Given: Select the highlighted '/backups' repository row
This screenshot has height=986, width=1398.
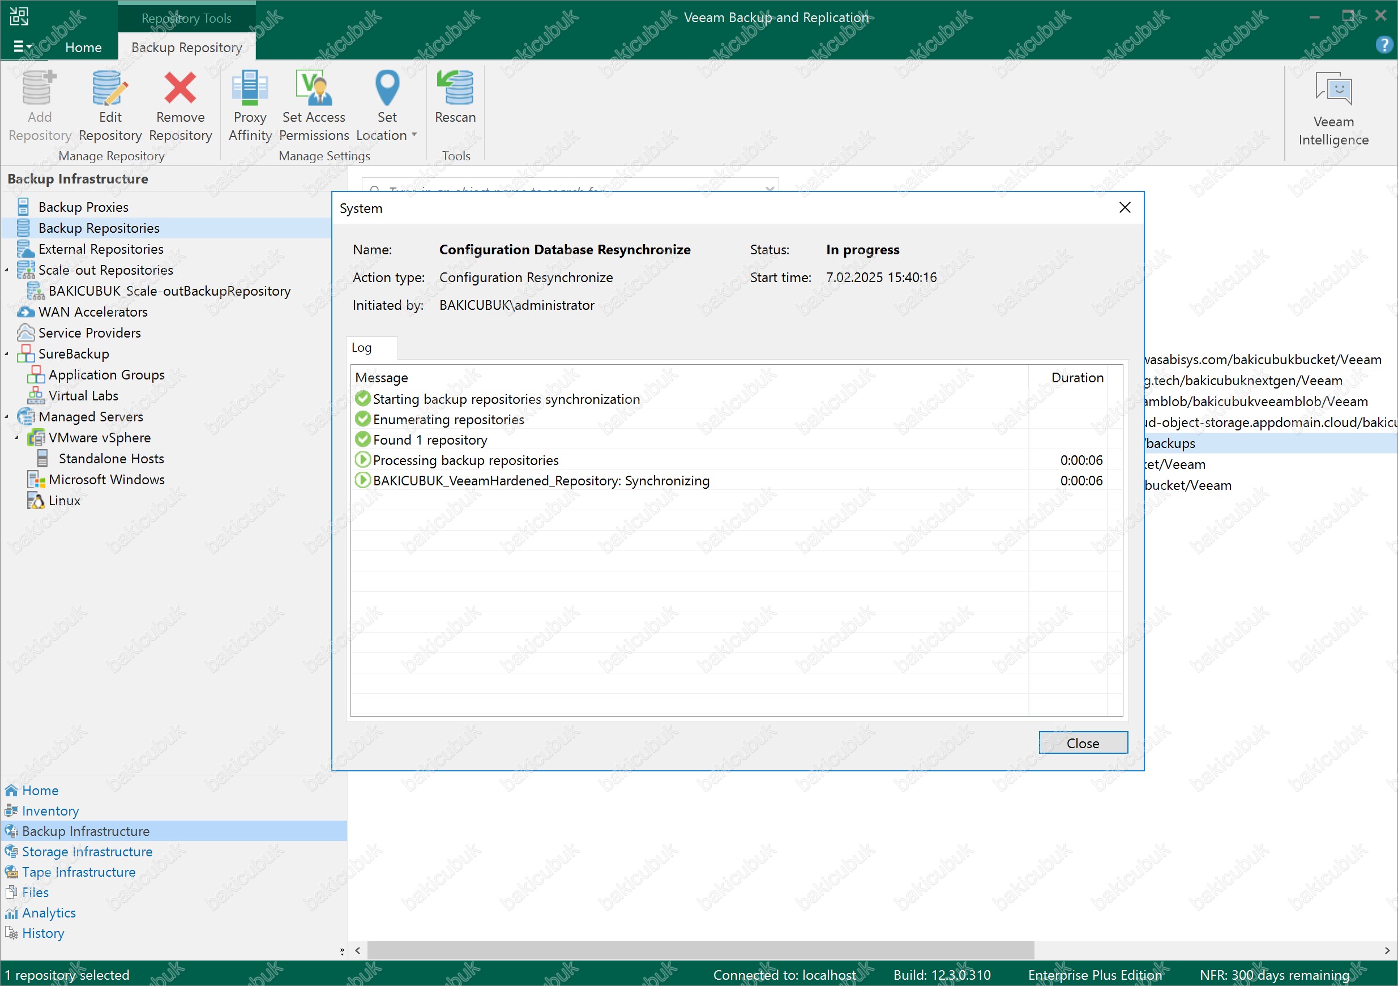Looking at the screenshot, I should click(1270, 443).
